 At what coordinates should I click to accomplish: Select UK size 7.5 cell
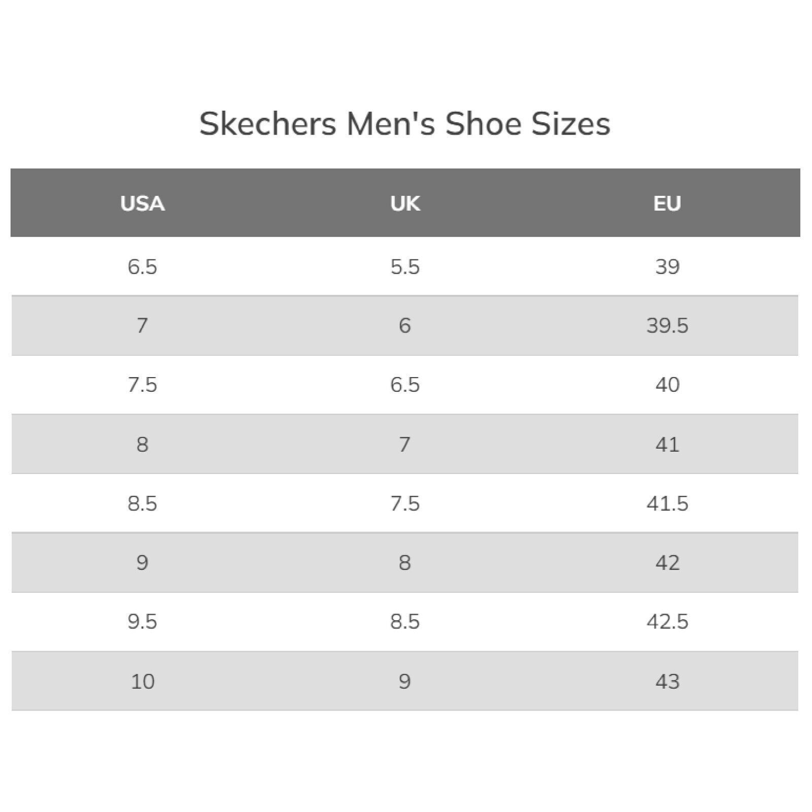405,503
